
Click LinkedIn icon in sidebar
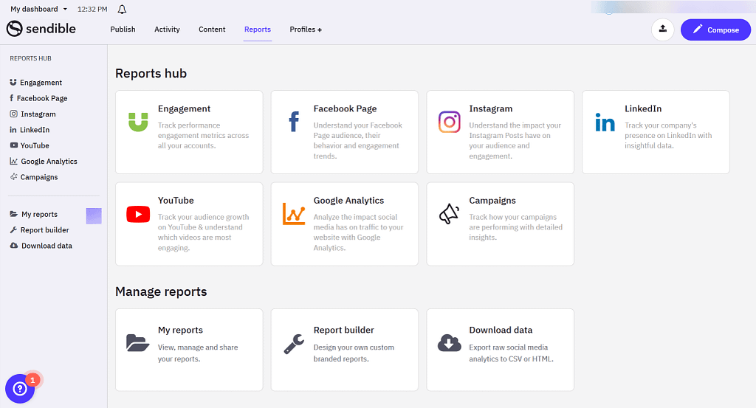13,130
